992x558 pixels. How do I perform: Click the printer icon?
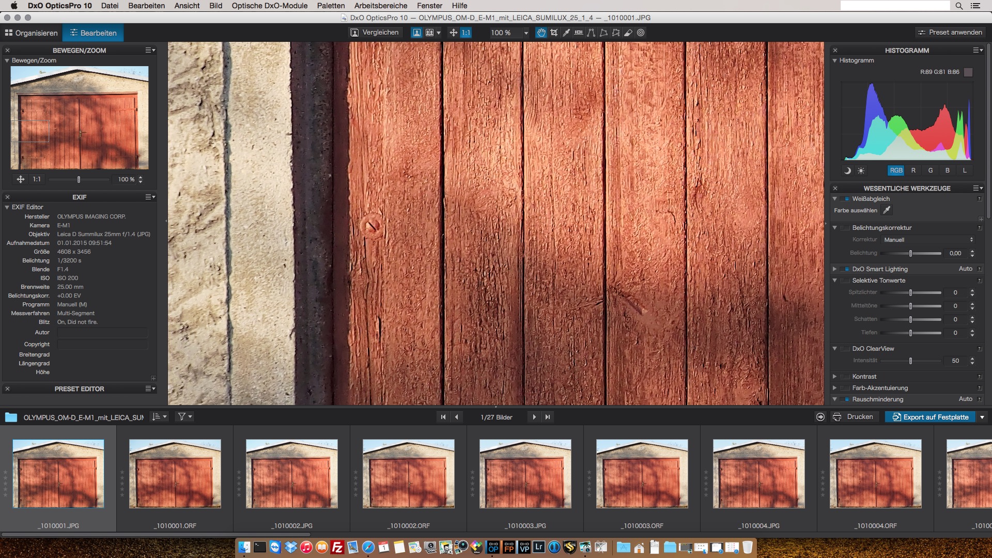tap(837, 417)
